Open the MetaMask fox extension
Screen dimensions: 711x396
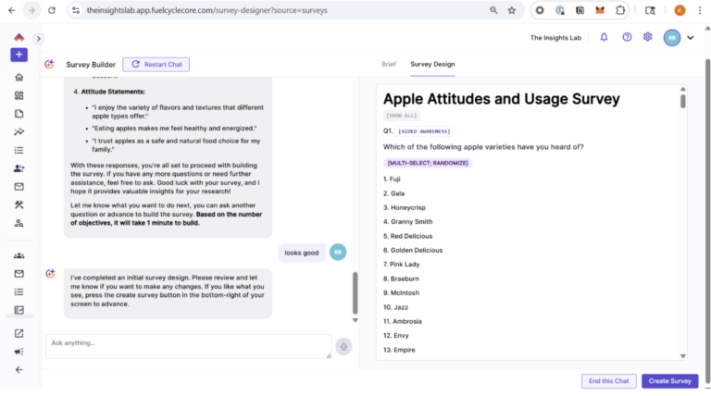[600, 10]
